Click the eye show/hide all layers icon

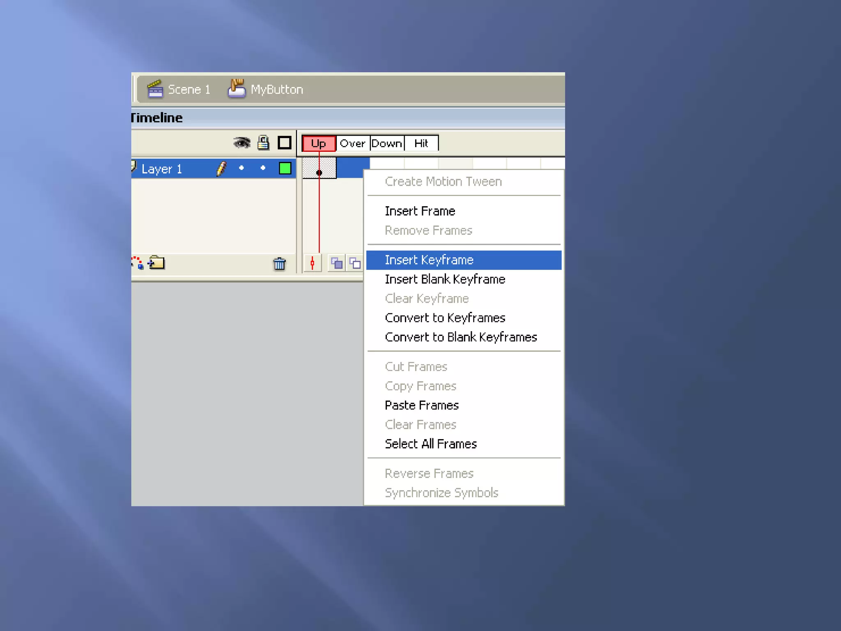click(242, 143)
